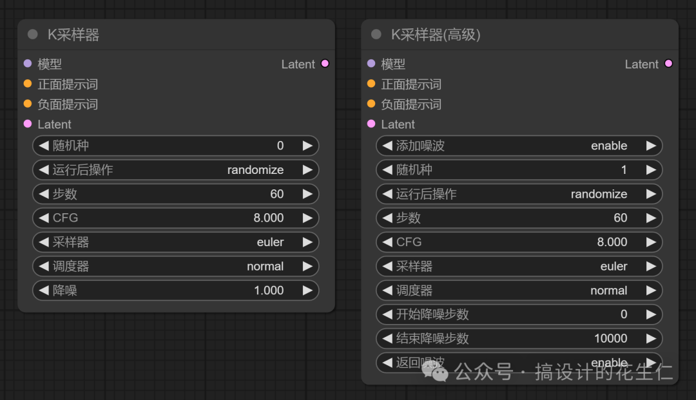Viewport: 696px width, 400px height.
Task: Click the pink Latent output dot on K采样器
Action: [x=325, y=64]
